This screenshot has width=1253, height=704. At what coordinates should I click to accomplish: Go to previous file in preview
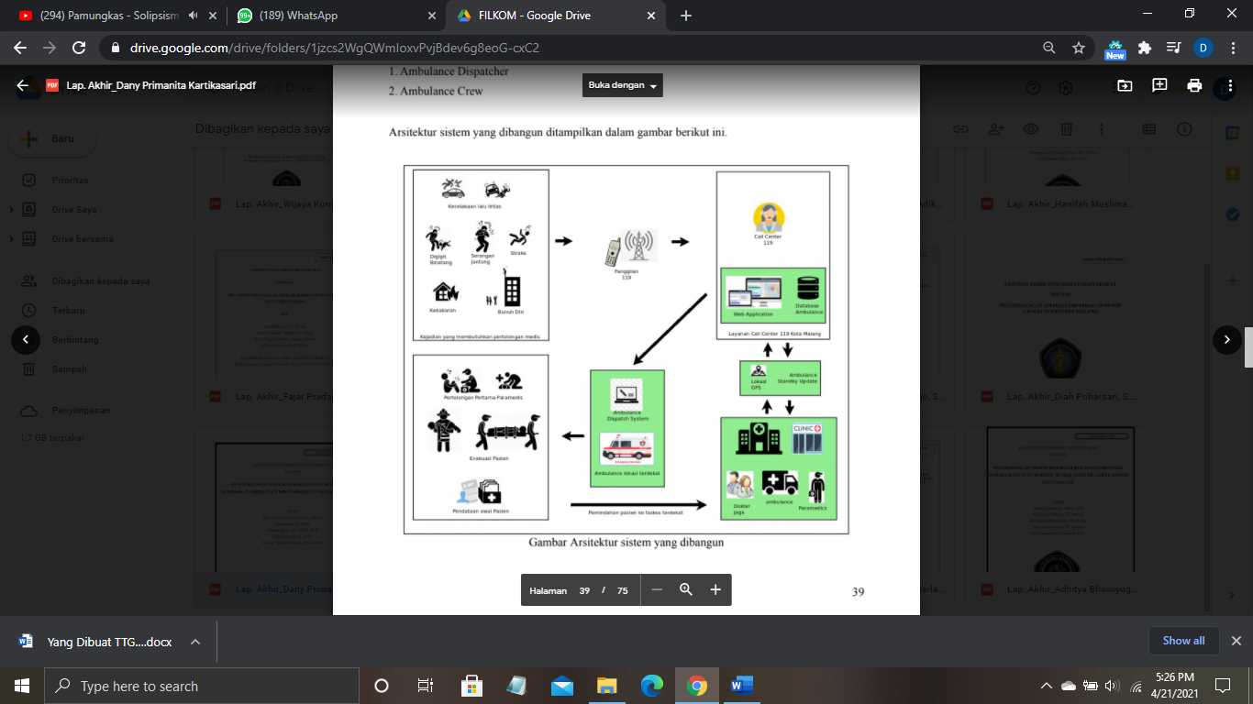point(26,339)
